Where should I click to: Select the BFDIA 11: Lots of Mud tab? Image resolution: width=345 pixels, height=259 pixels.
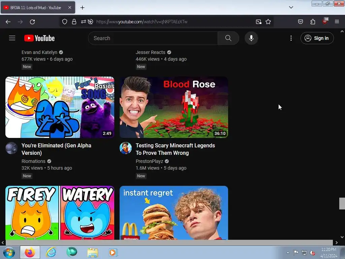38,7
